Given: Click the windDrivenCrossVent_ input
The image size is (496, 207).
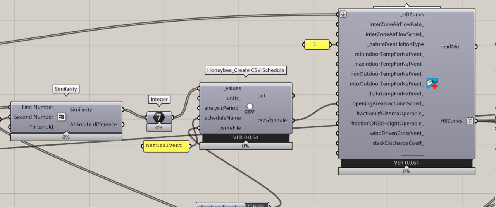Looking at the screenshot, I should pos(397,133).
